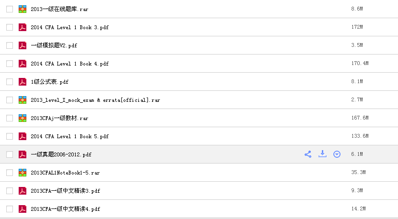The image size is (398, 219).
Task: Open the file 2013CFA一级中文精读3.pdf
Action: (65, 191)
